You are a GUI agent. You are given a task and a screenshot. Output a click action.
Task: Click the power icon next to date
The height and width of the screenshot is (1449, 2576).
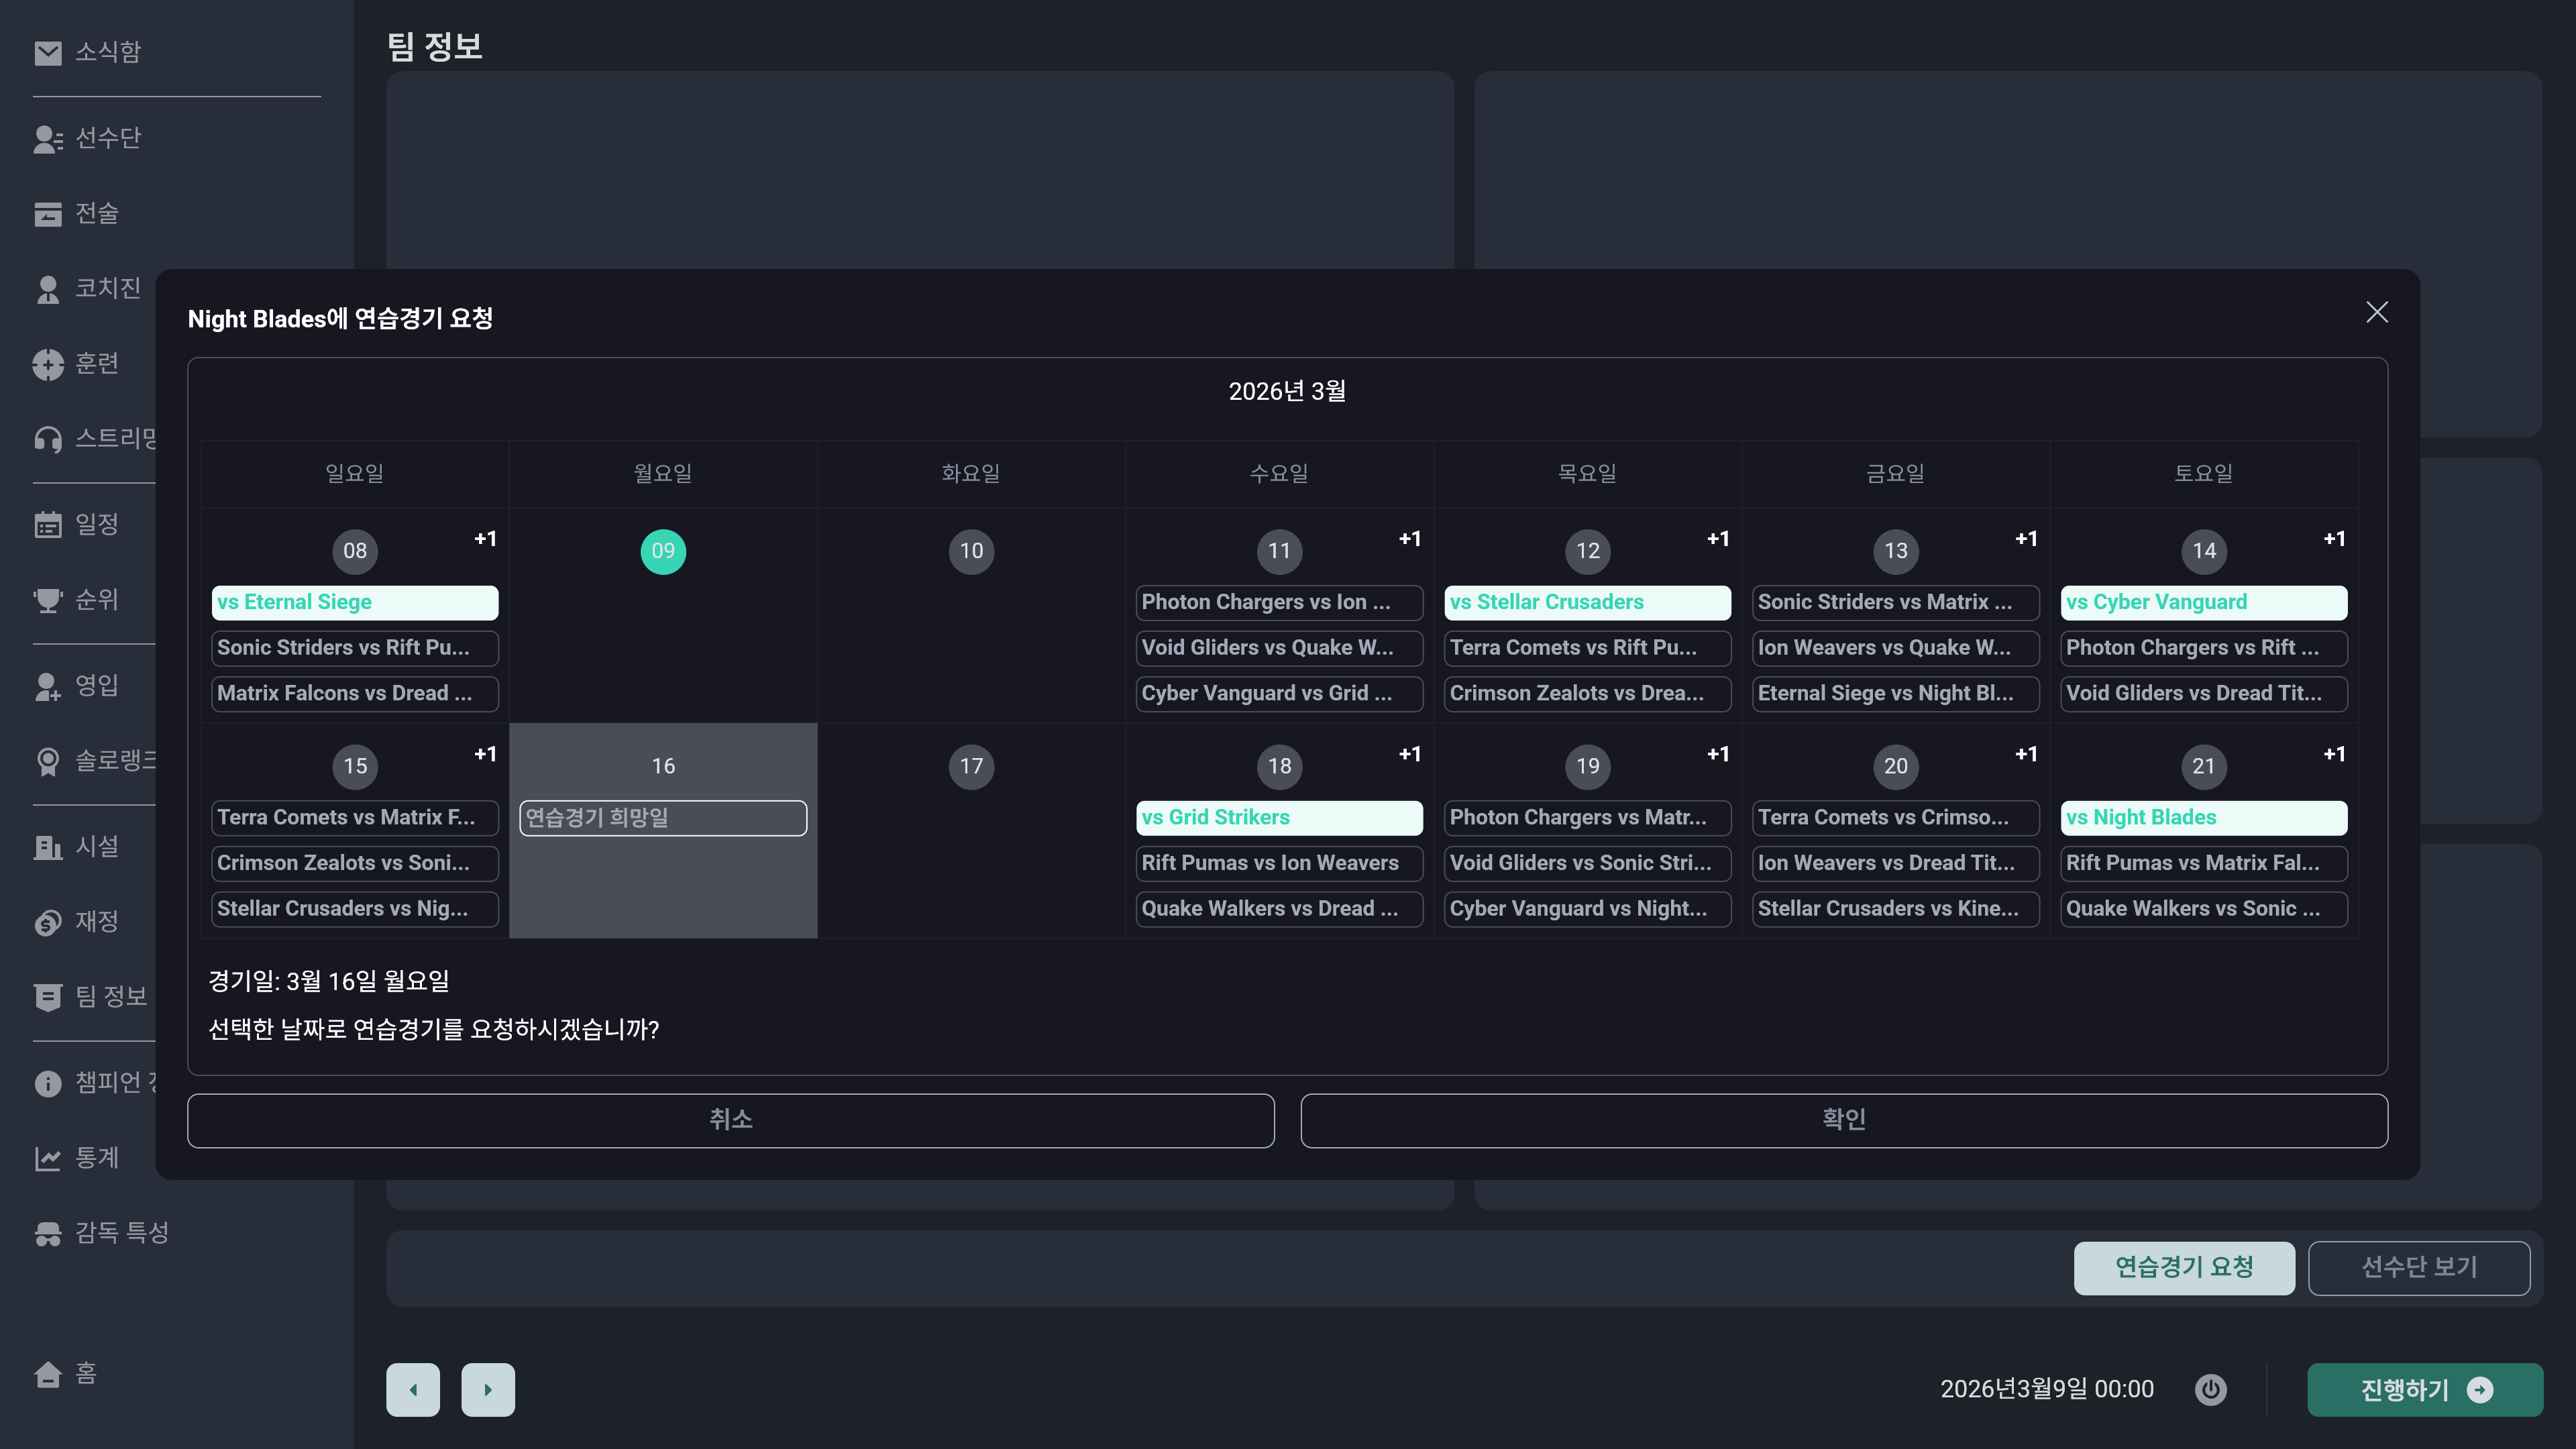point(2210,1389)
